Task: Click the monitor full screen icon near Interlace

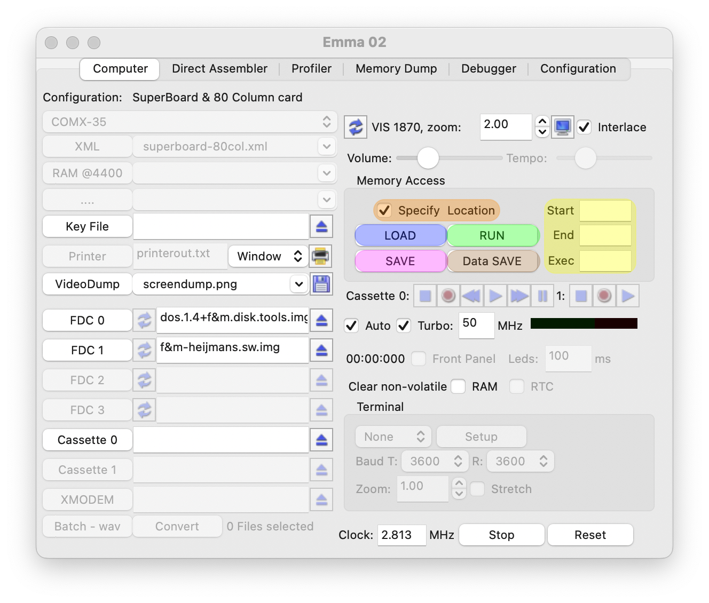Action: click(x=563, y=127)
